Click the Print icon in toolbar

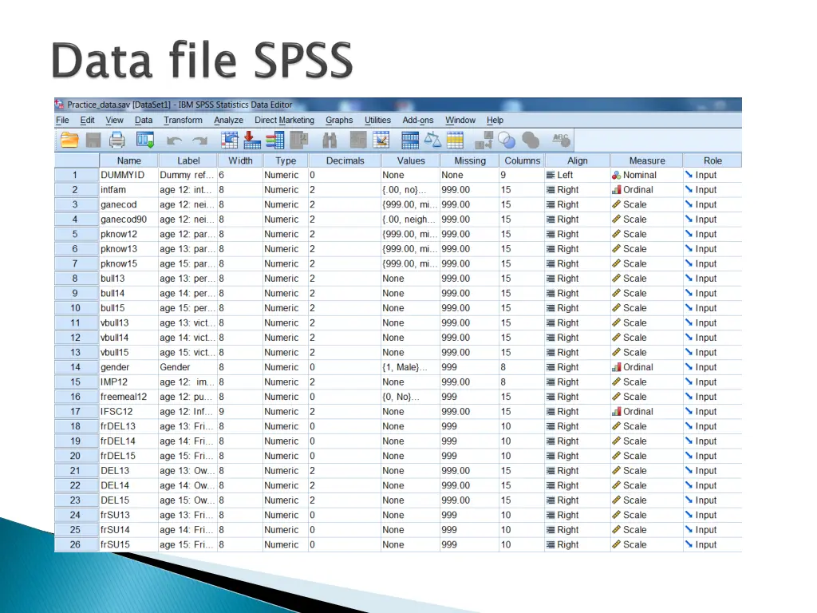[x=117, y=140]
